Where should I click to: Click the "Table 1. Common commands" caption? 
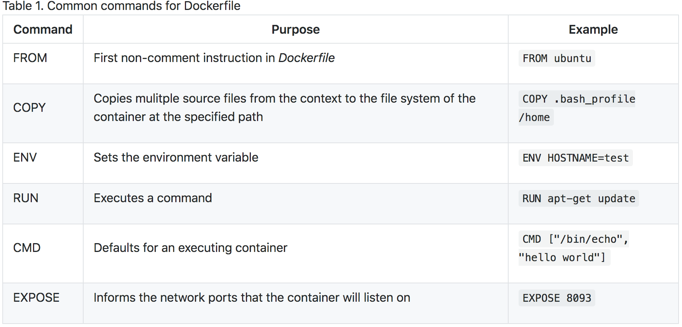pyautogui.click(x=121, y=6)
